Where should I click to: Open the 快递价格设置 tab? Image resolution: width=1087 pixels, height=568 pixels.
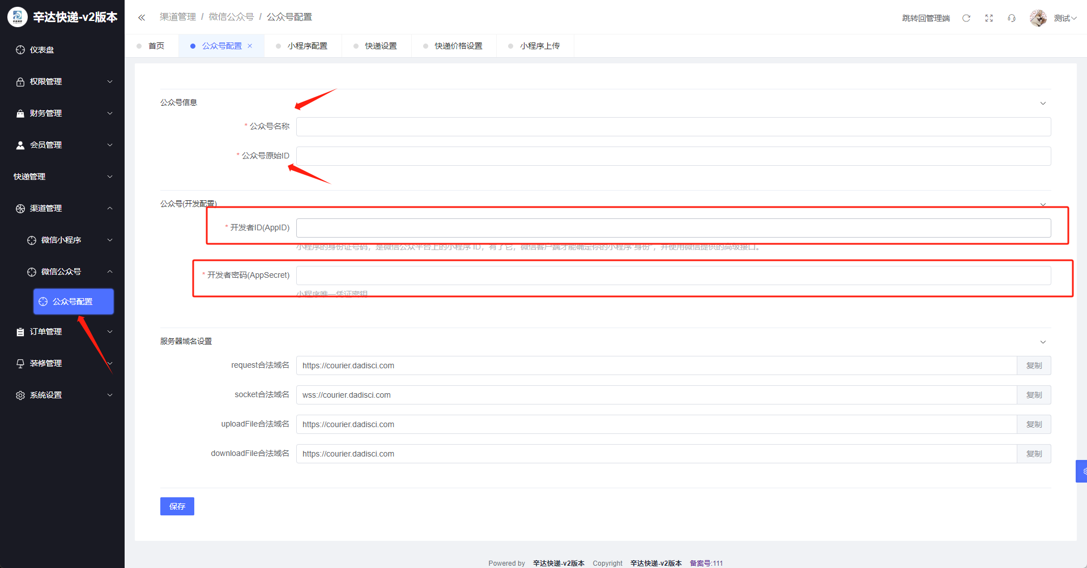[458, 46]
